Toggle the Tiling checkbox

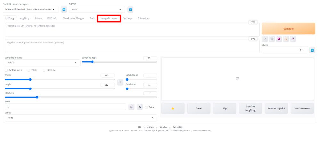click(x=29, y=70)
